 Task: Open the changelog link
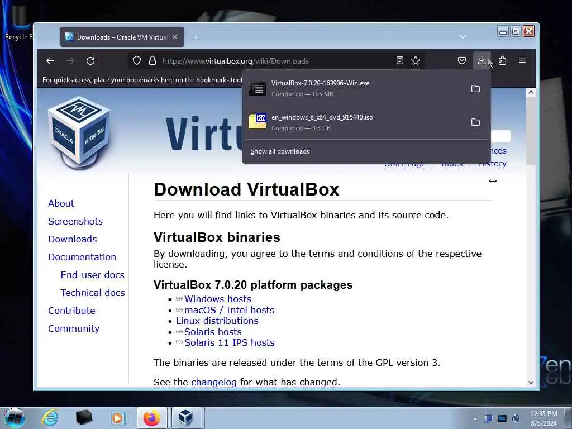point(214,382)
